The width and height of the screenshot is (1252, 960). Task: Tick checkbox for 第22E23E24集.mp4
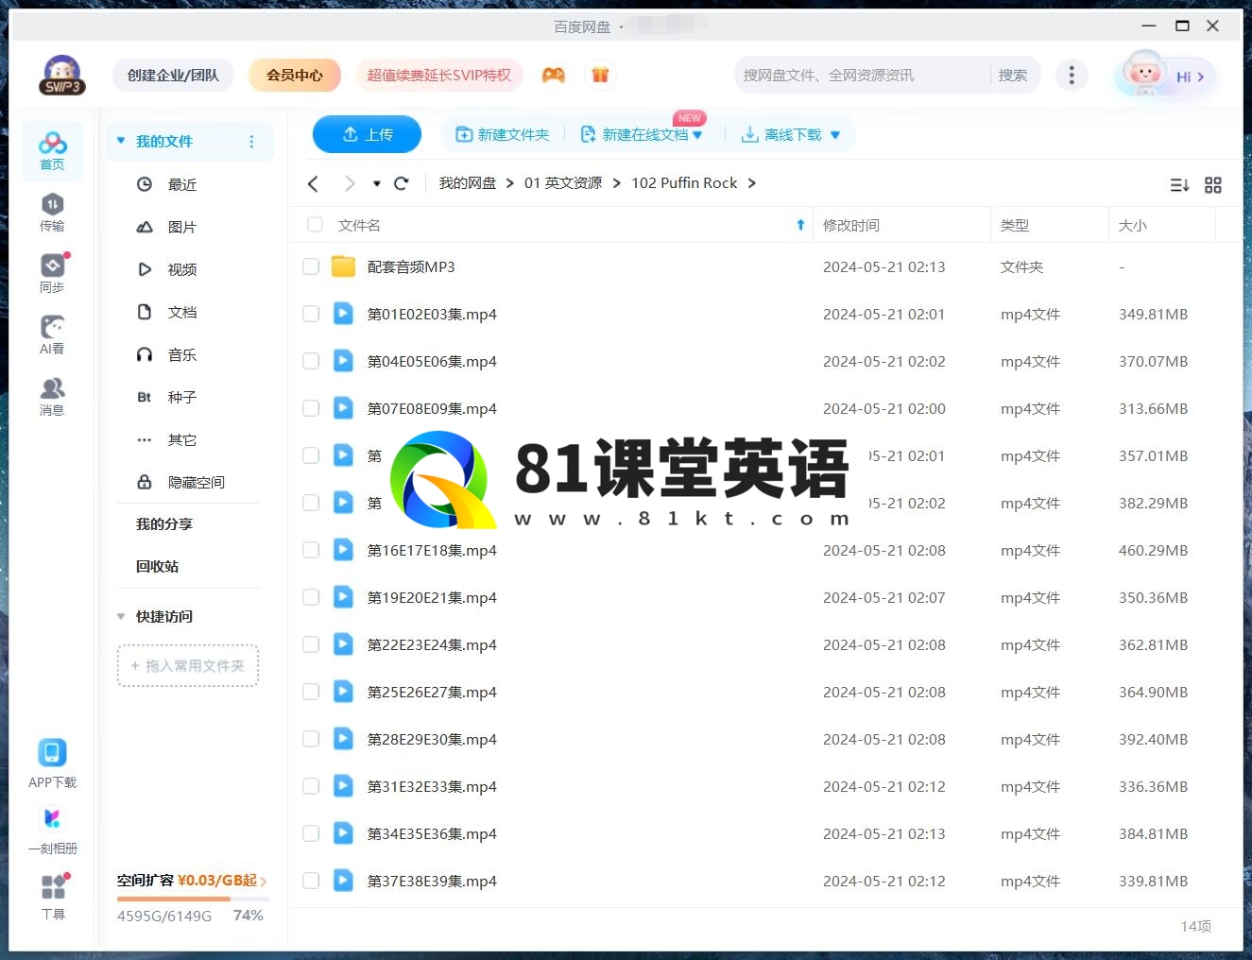coord(311,644)
